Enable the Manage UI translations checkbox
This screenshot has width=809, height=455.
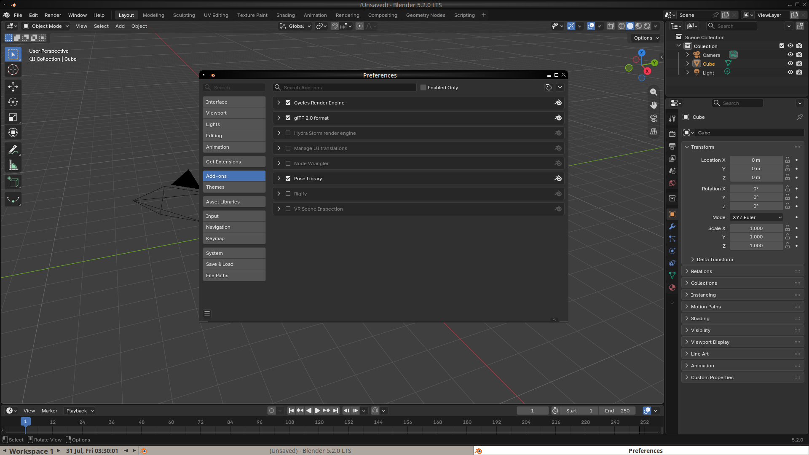click(x=288, y=148)
